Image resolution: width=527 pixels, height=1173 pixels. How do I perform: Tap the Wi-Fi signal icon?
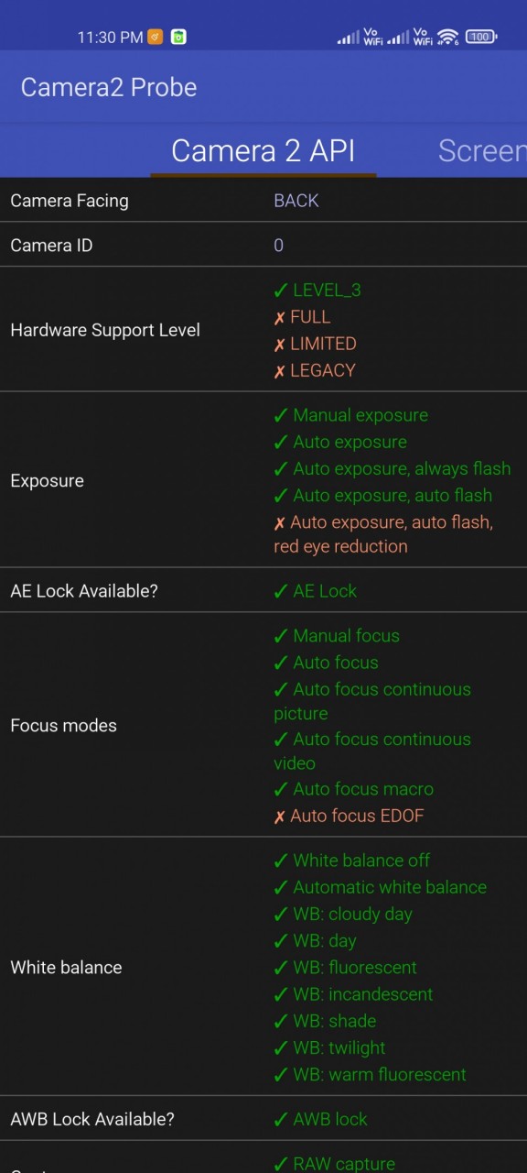447,37
